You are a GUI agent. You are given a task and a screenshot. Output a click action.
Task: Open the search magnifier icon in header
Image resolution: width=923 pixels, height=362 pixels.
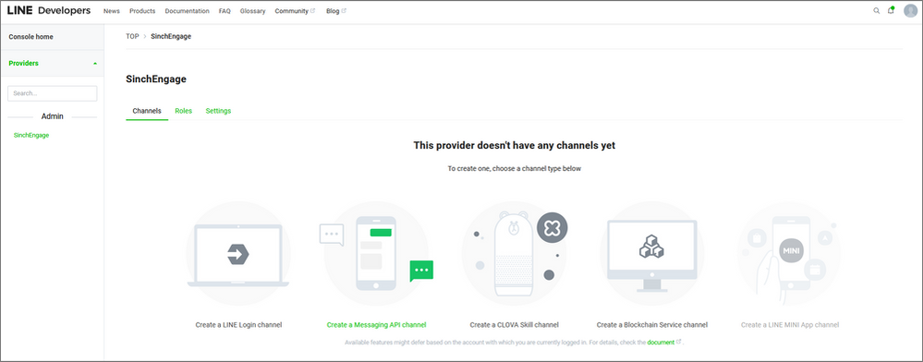(877, 10)
